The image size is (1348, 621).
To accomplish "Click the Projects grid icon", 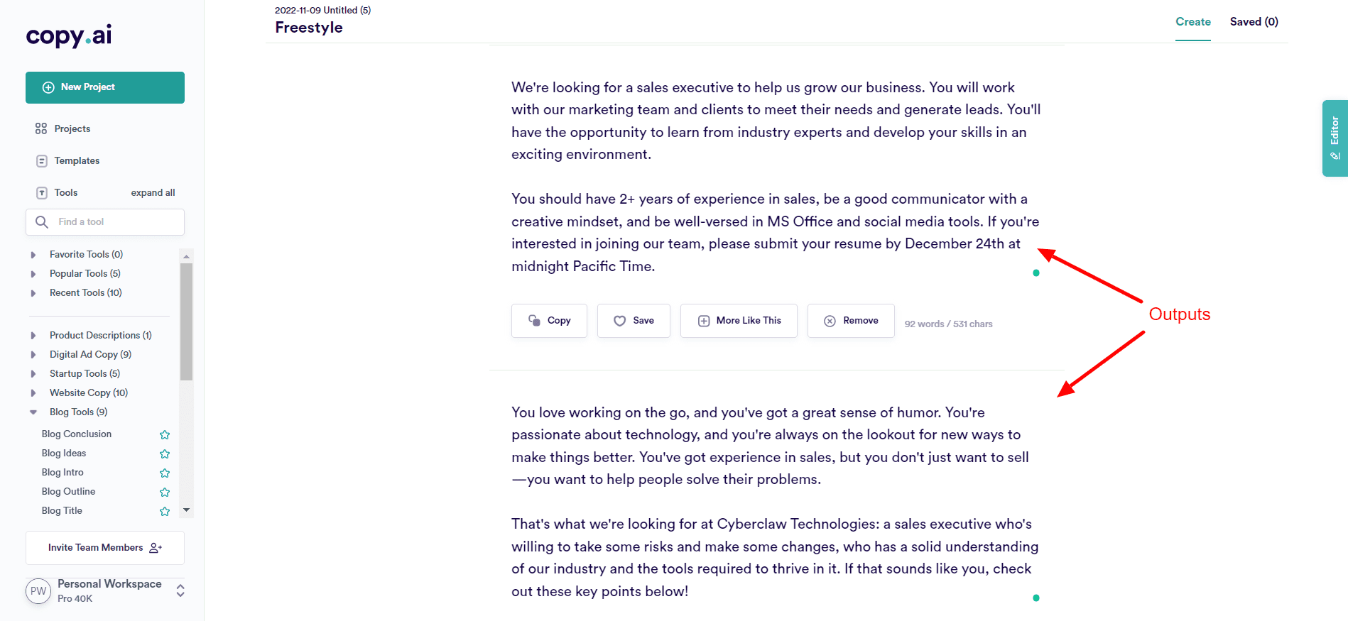I will (41, 128).
